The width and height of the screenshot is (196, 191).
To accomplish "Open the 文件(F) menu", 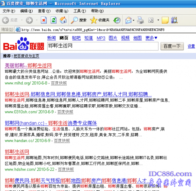I will [x=8, y=11].
